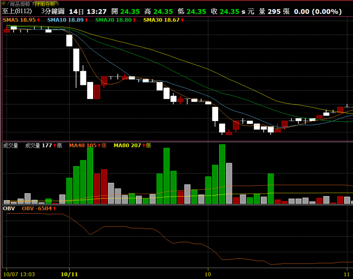The width and height of the screenshot is (353, 279).
Task: Click the 10 hour marker on time axis
Action: pos(208,274)
